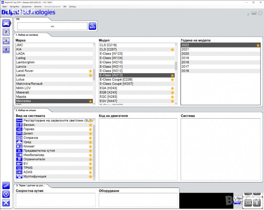The image size is (264, 210).
Task: Open the Файл menu
Action: point(5,7)
